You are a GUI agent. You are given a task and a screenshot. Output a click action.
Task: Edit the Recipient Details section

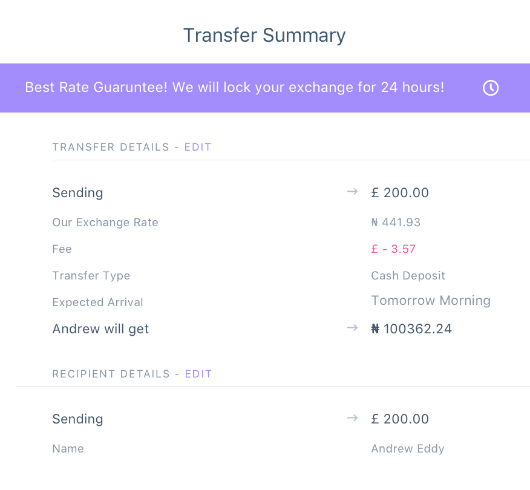(198, 374)
